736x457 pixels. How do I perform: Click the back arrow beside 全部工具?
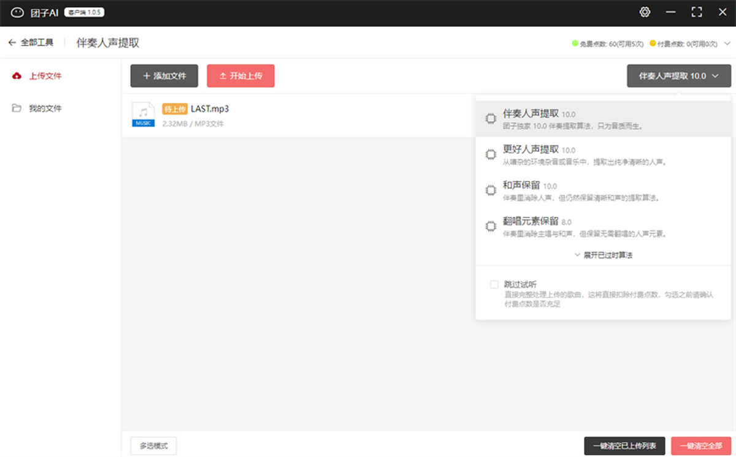12,42
